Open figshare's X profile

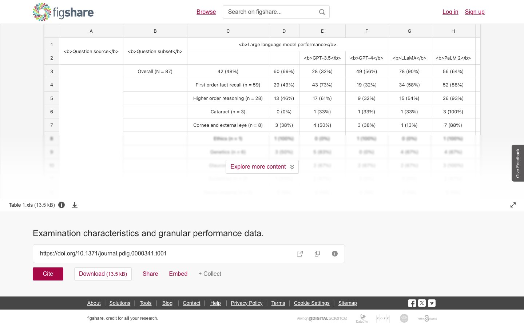(422, 303)
